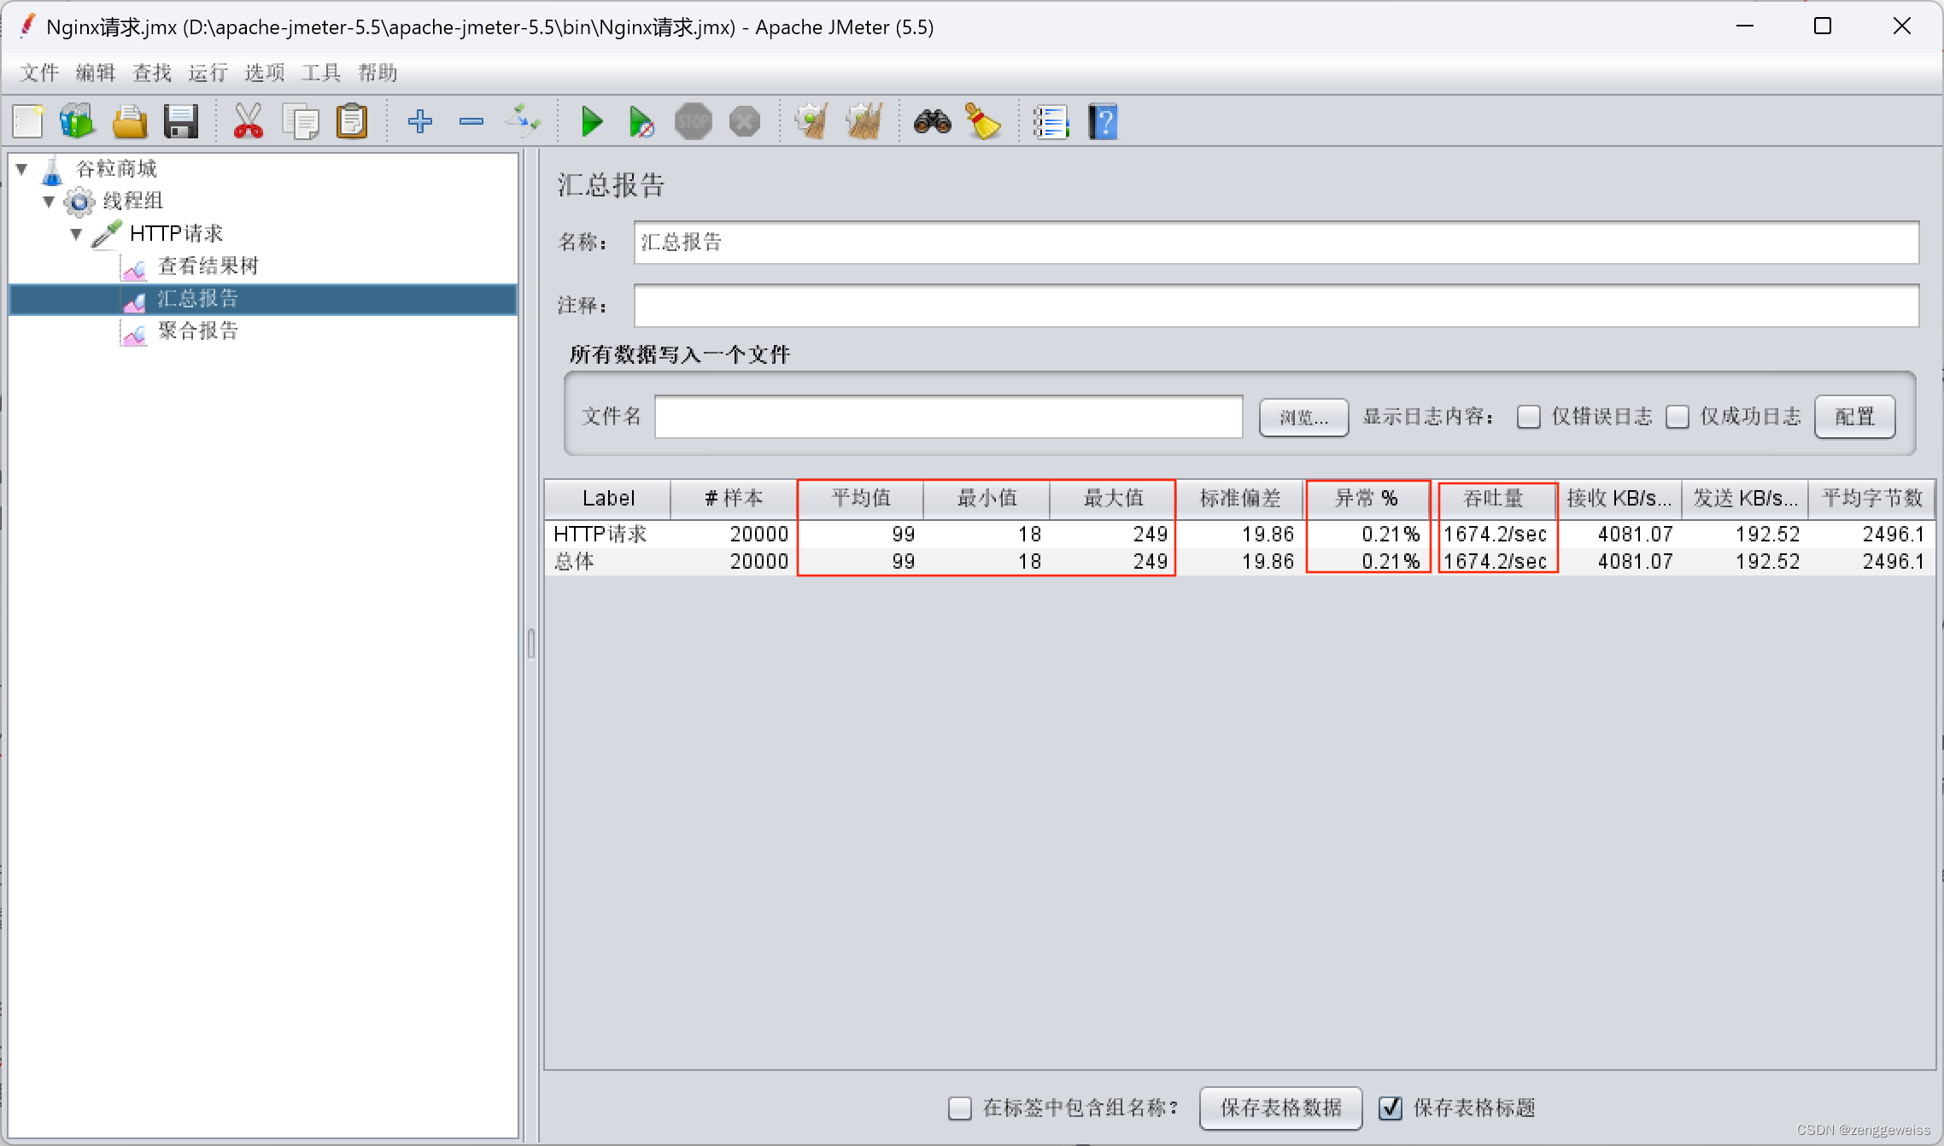Open the 编辑 menu
This screenshot has width=1944, height=1146.
click(x=96, y=73)
